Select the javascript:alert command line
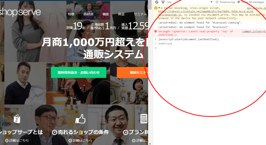The image size is (266, 145). (189, 39)
